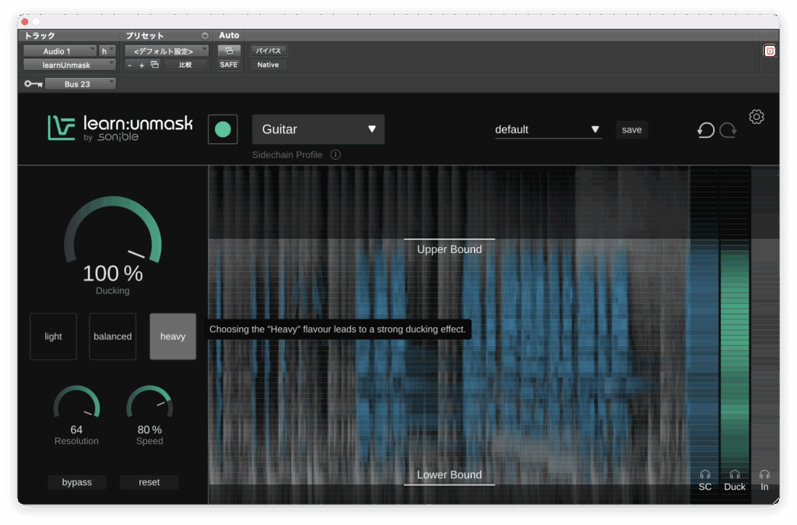
Task: Click the Sidechain Profile label
Action: (287, 155)
